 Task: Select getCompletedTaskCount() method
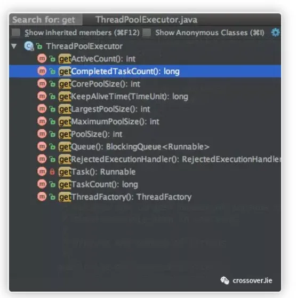145,71
